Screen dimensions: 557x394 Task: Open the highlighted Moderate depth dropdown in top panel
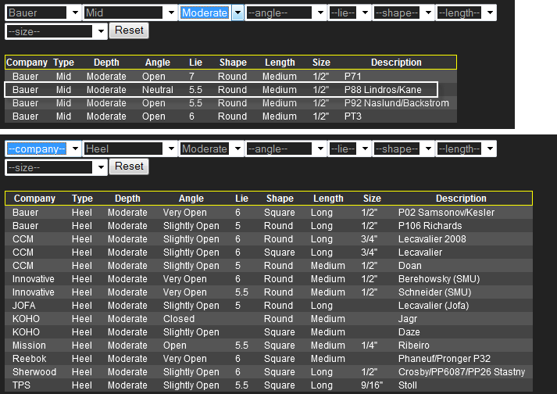point(212,13)
